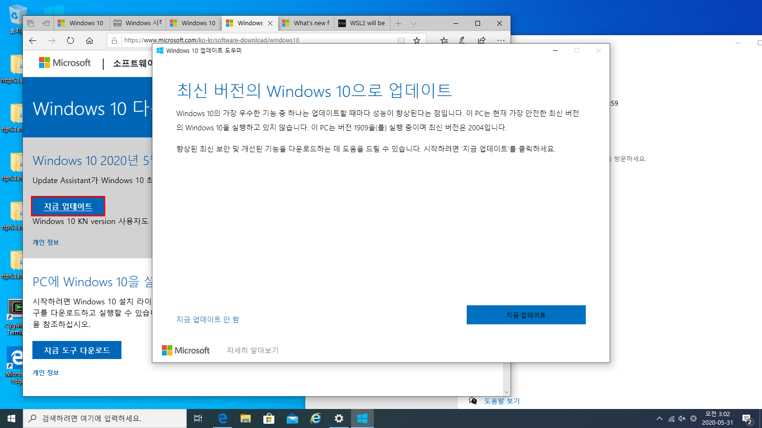The image size is (762, 428).
Task: Click Edge share icon
Action: pyautogui.click(x=481, y=40)
